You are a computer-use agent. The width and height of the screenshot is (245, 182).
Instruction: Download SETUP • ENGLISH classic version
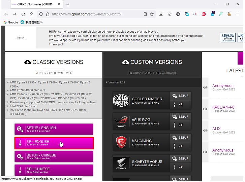tap(54, 129)
